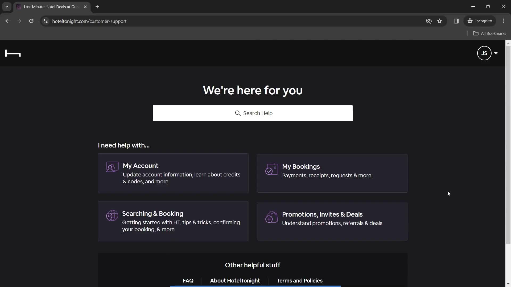Click 'Payments, receipts, requests & more' text
The height and width of the screenshot is (287, 511).
(x=327, y=175)
